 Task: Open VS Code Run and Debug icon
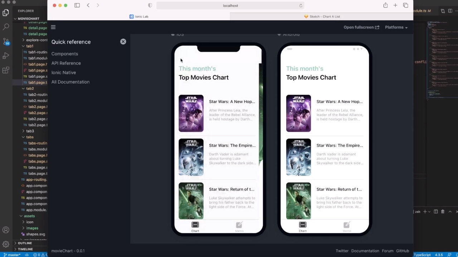point(6,56)
